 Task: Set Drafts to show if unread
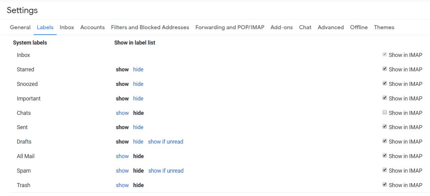click(166, 142)
